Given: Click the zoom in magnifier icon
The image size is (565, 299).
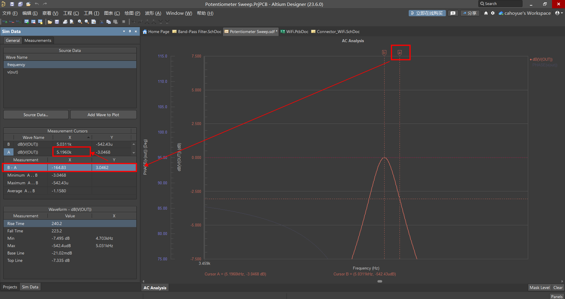Looking at the screenshot, I should [80, 22].
